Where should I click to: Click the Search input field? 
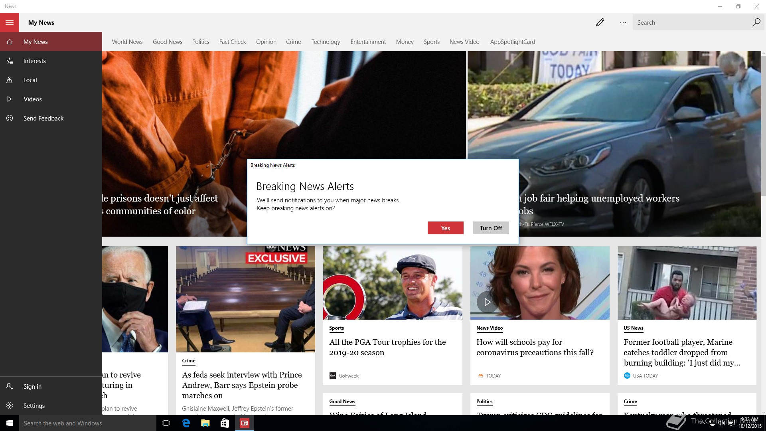pyautogui.click(x=692, y=22)
